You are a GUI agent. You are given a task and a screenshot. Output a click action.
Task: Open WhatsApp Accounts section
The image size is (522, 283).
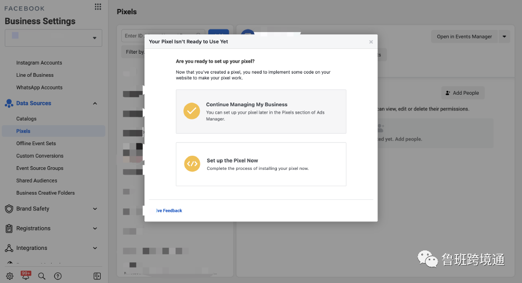click(40, 87)
